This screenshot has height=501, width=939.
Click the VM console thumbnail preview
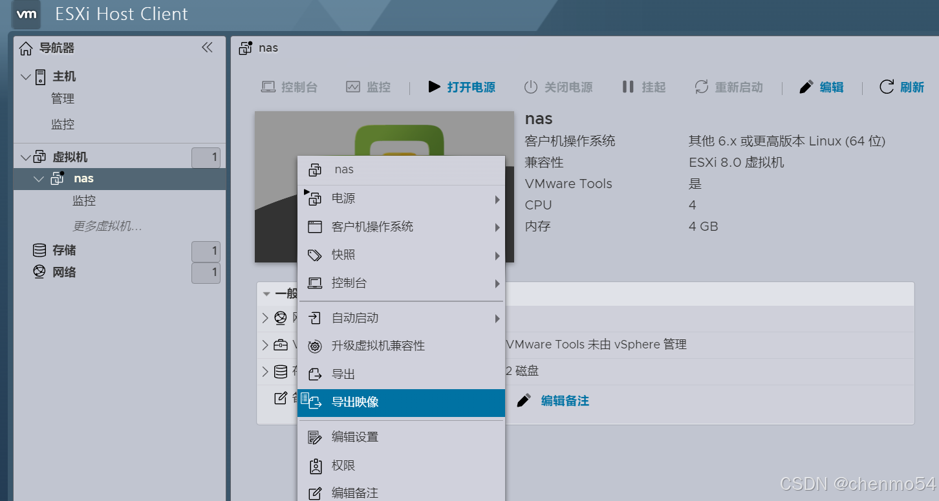pyautogui.click(x=384, y=187)
